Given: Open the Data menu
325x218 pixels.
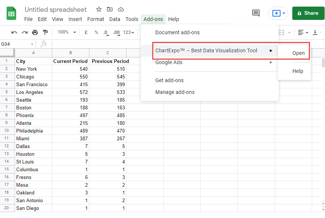Looking at the screenshot, I should click(x=115, y=19).
